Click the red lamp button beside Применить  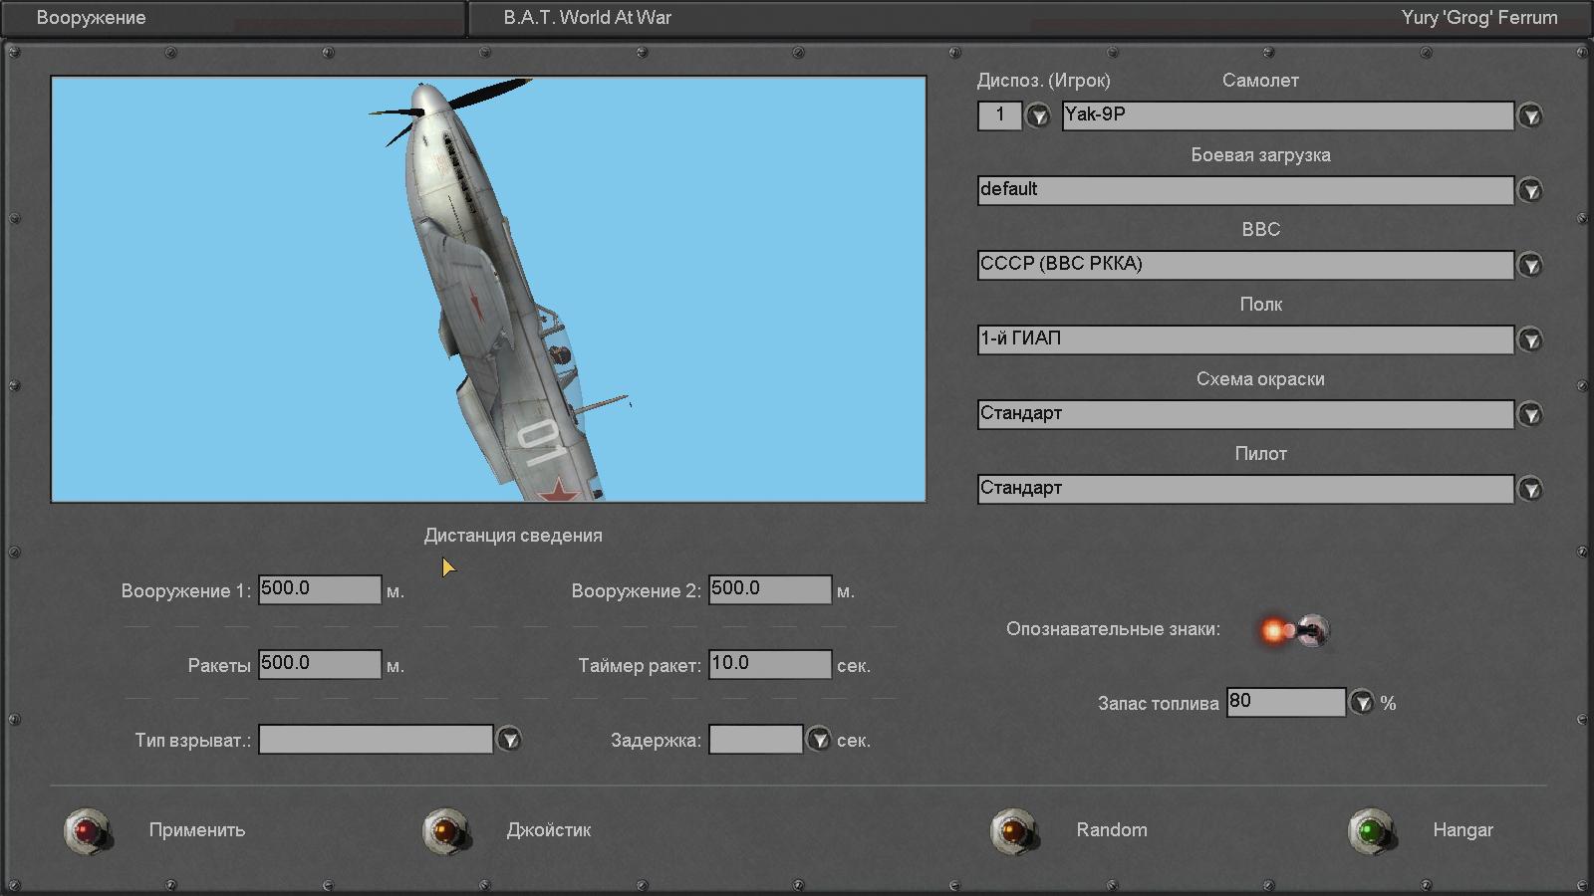coord(88,830)
